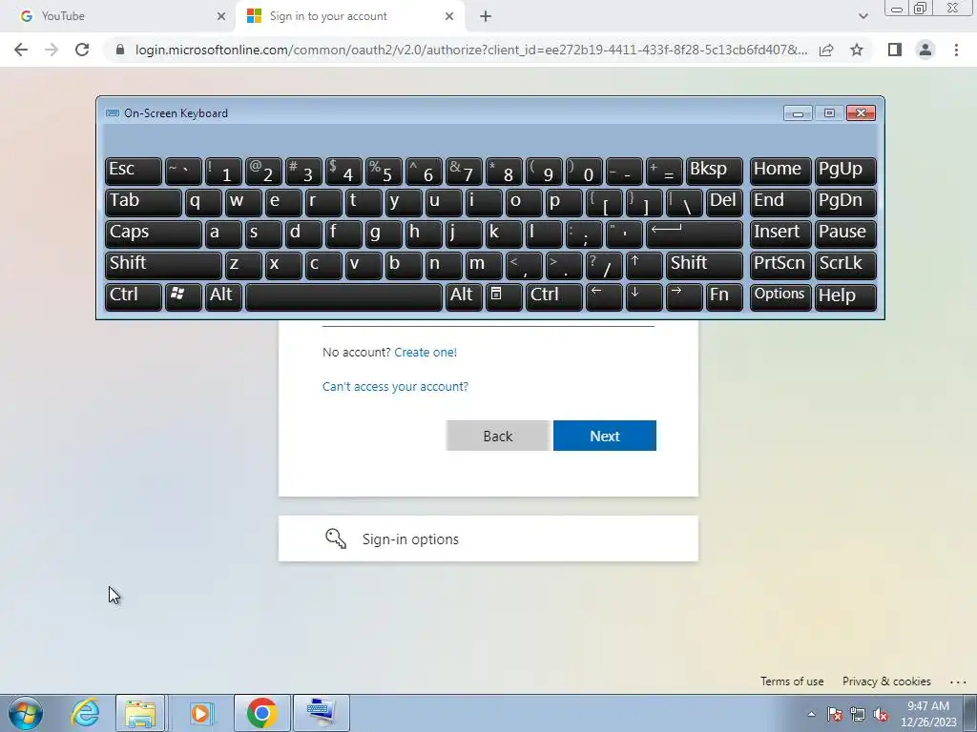This screenshot has height=732, width=977.
Task: Tap the PgDn key
Action: click(845, 202)
